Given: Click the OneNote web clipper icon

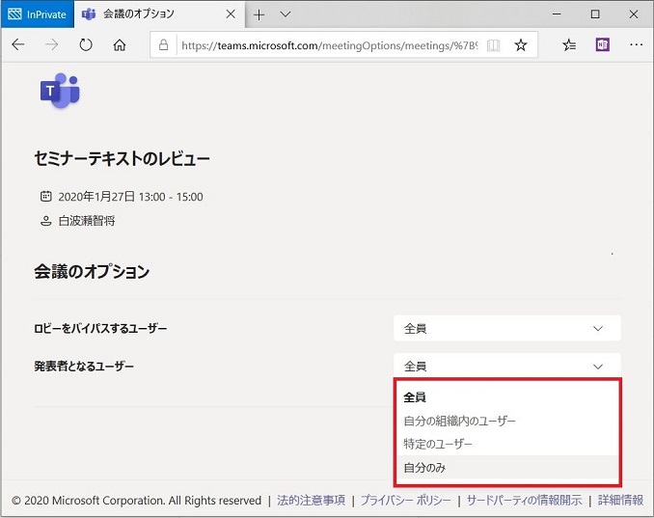Looking at the screenshot, I should [602, 45].
